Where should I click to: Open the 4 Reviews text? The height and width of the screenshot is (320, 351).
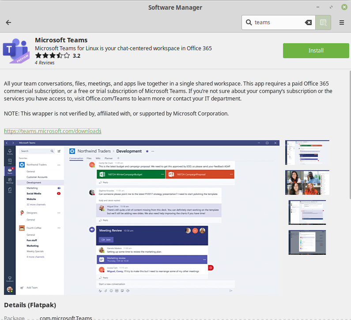(x=45, y=63)
